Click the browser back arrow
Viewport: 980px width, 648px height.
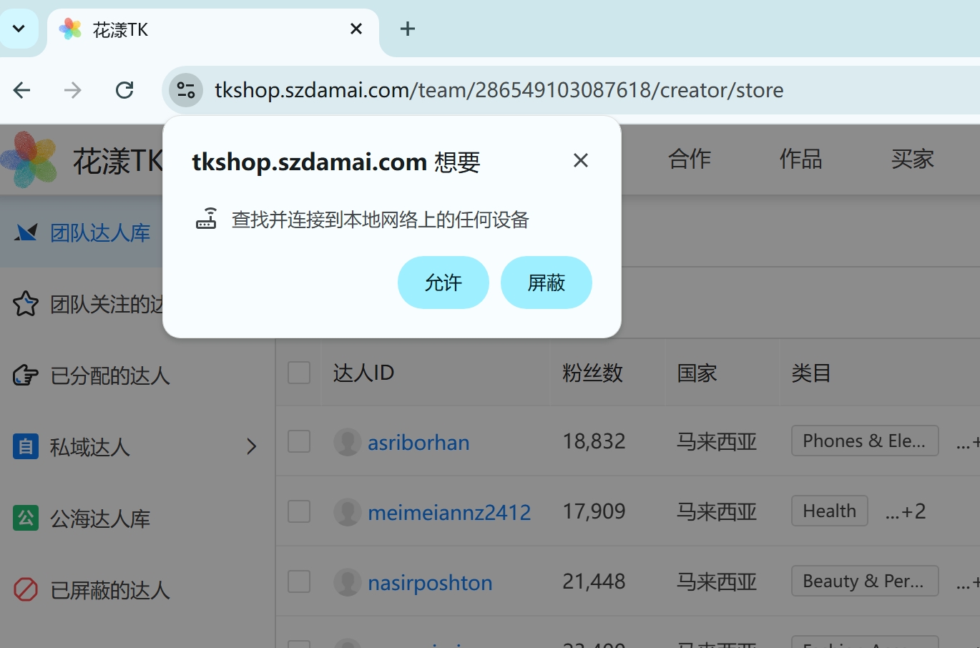pos(22,90)
